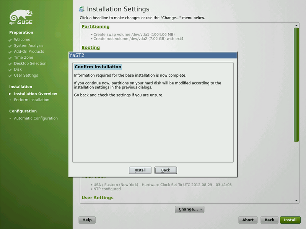Select the User Settings sidebar step
306x229 pixels.
(26, 75)
